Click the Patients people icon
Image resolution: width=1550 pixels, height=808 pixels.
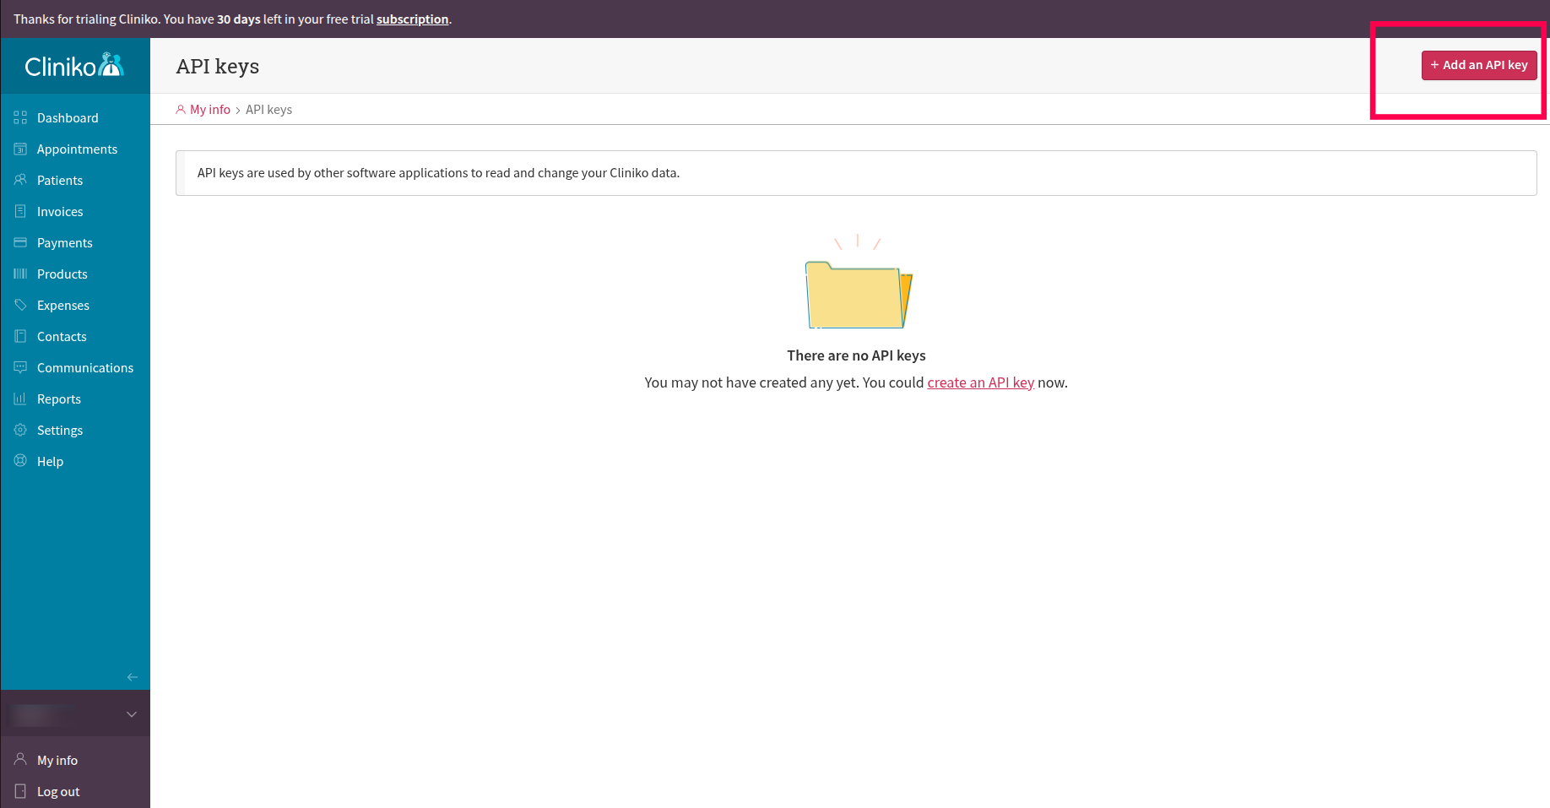[20, 181]
